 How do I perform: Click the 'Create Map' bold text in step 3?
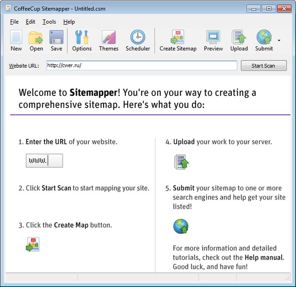click(71, 225)
